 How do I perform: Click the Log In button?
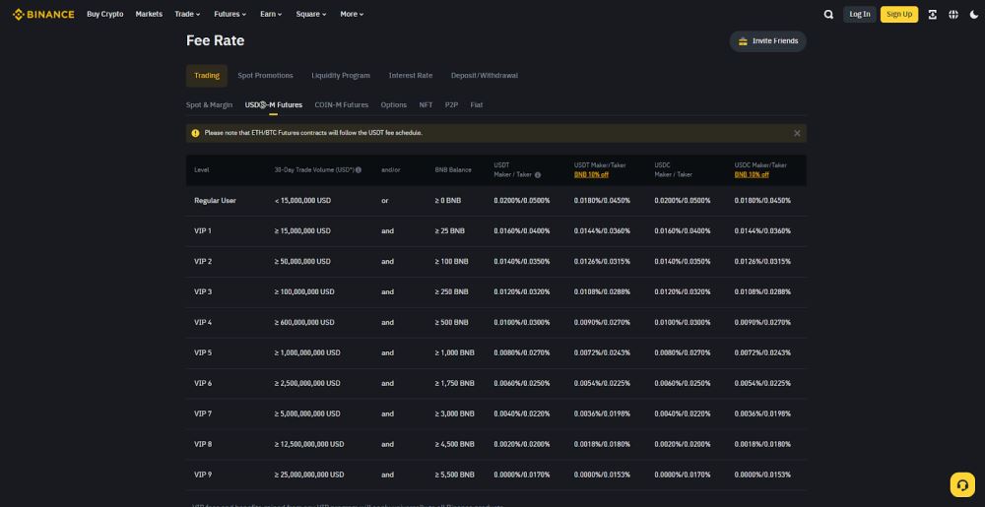click(x=859, y=14)
